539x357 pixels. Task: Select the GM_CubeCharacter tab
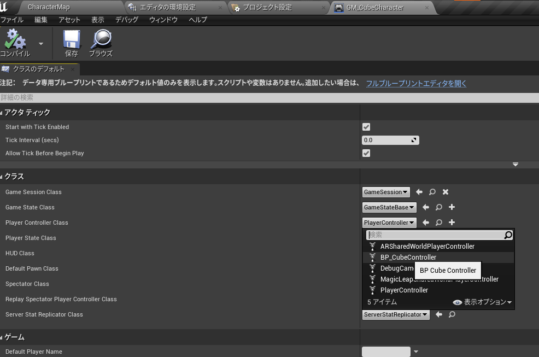pos(375,8)
